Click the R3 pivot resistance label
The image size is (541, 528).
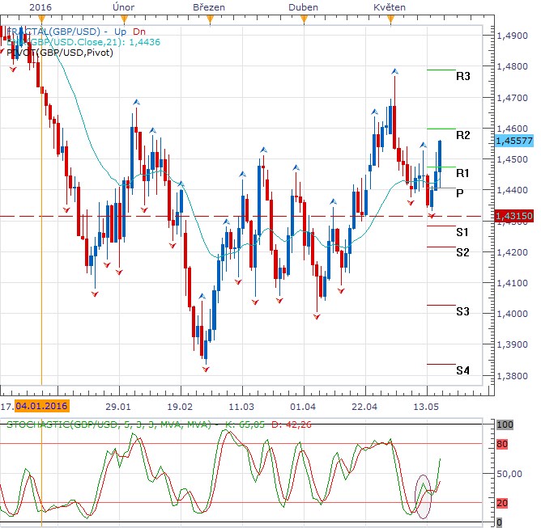[x=462, y=77]
